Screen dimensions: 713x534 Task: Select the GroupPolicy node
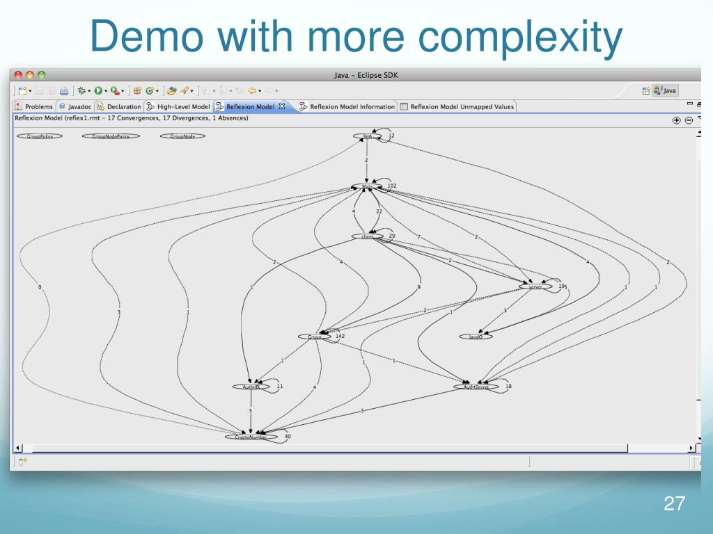click(x=40, y=136)
